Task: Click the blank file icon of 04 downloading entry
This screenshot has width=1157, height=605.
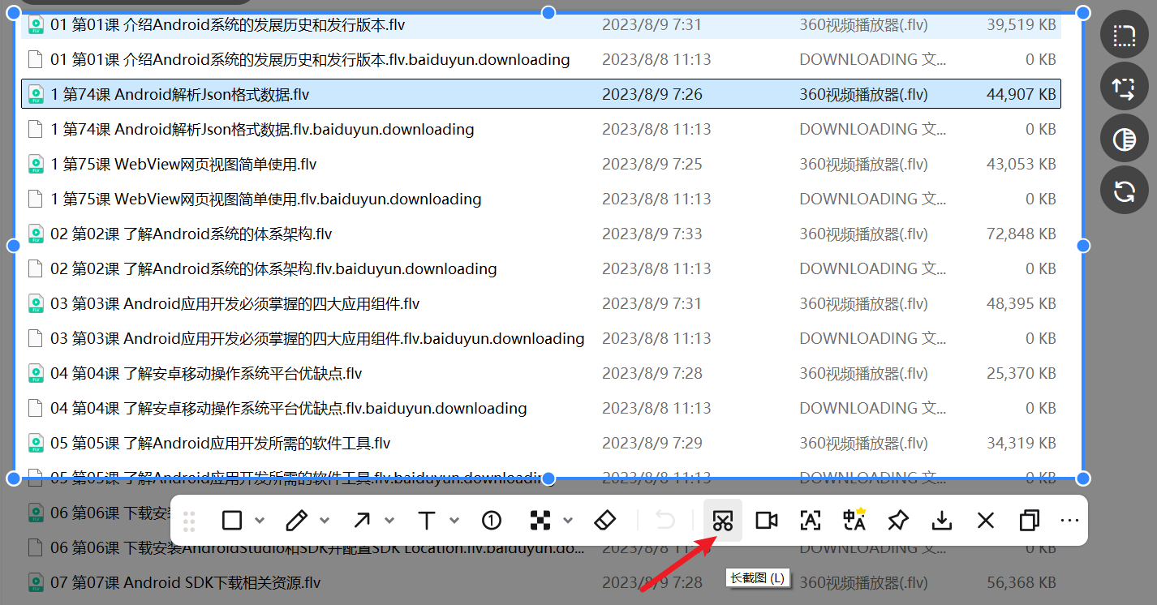Action: coord(36,408)
